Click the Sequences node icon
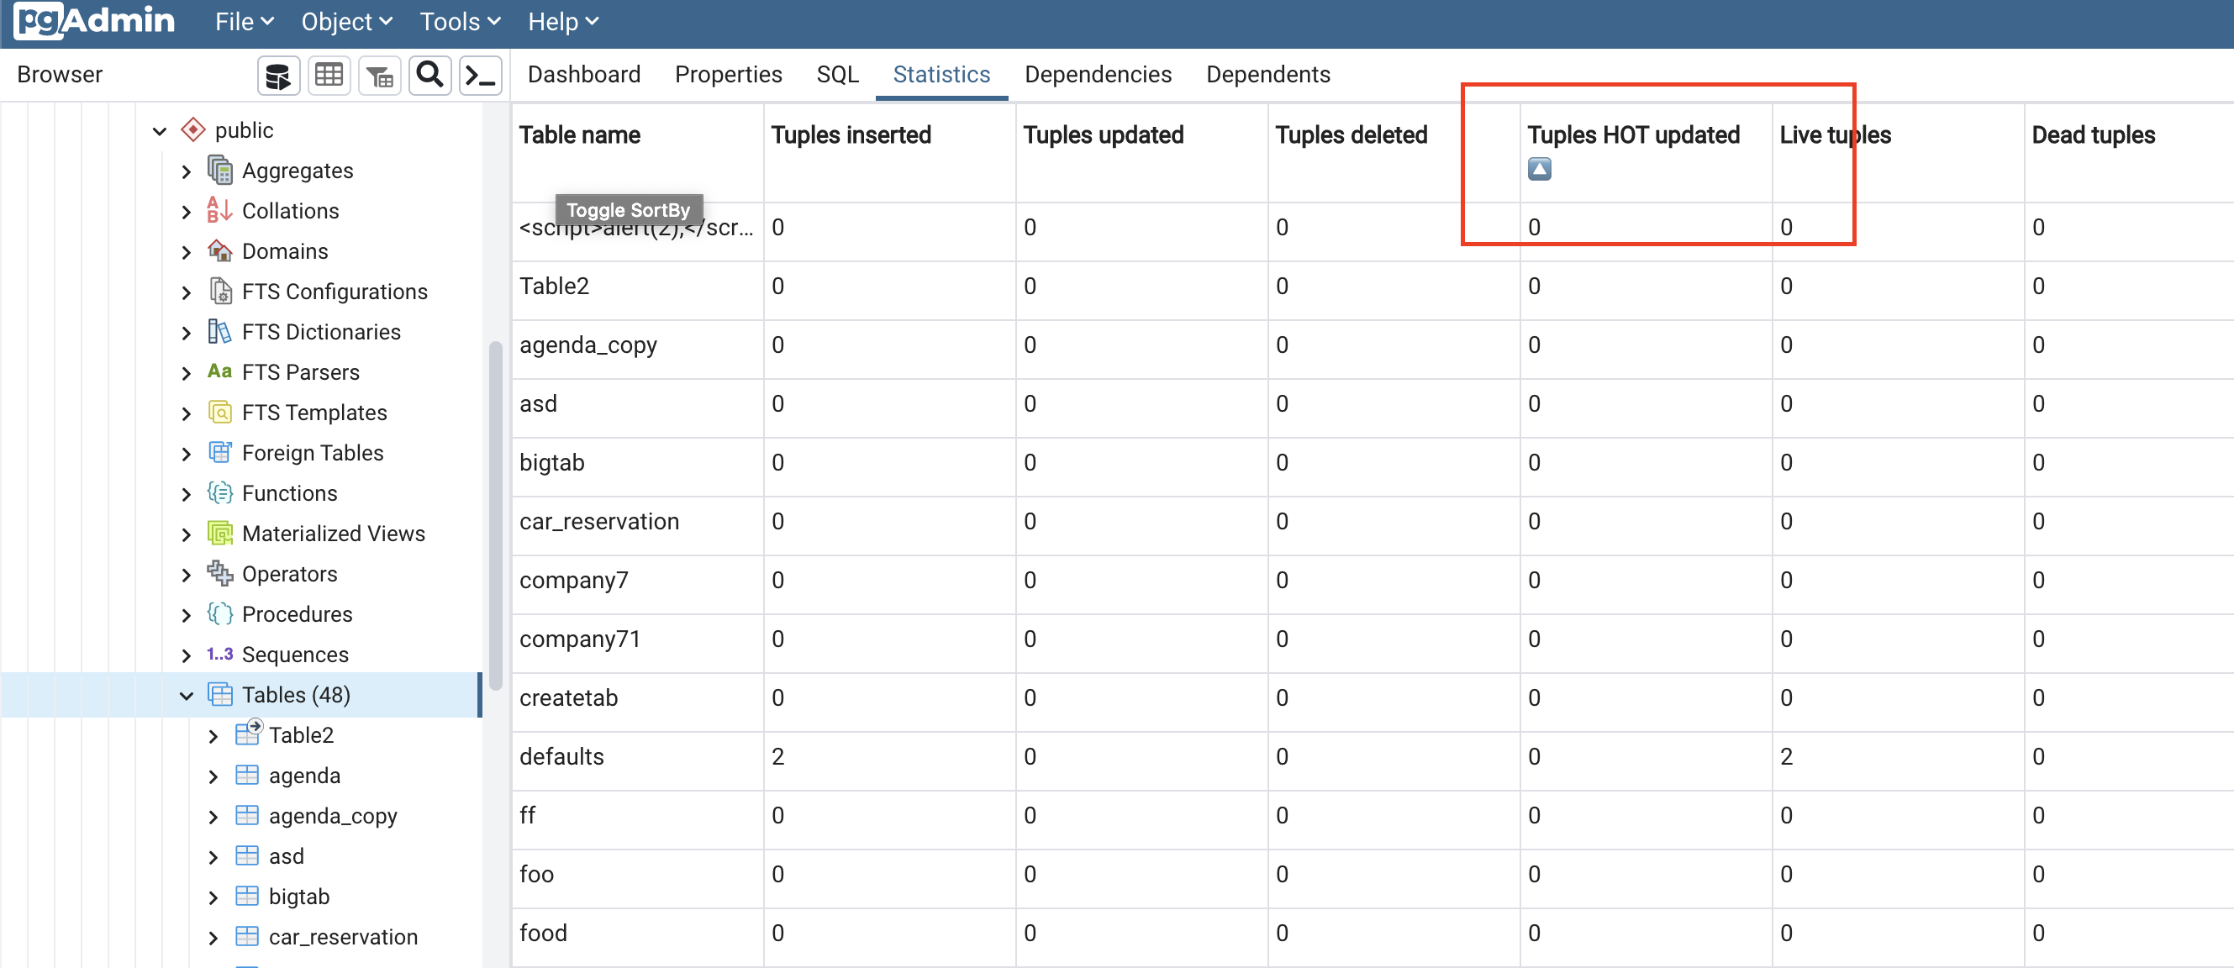Image resolution: width=2234 pixels, height=968 pixels. tap(219, 654)
